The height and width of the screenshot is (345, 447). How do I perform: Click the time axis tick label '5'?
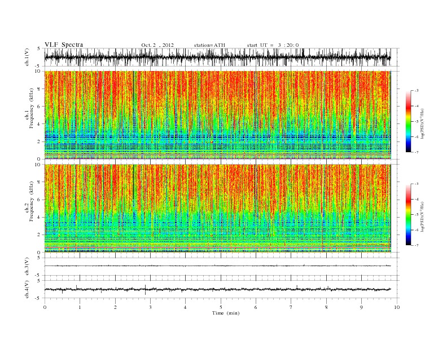[x=221, y=307]
